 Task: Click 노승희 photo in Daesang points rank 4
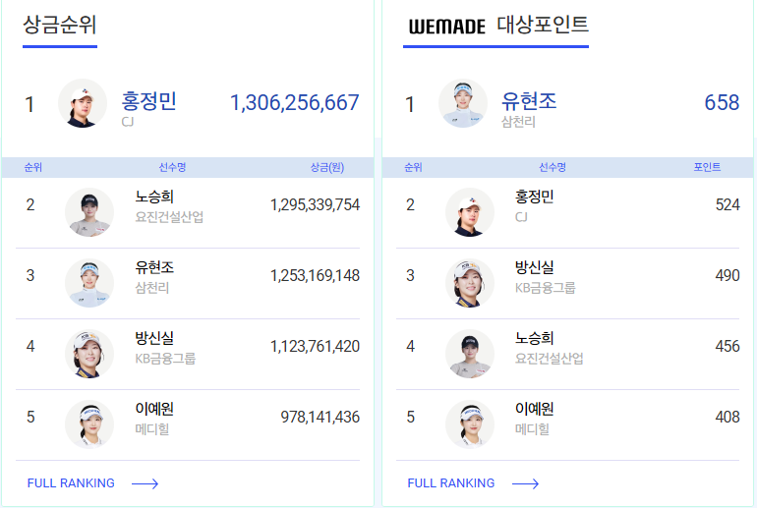click(x=470, y=354)
